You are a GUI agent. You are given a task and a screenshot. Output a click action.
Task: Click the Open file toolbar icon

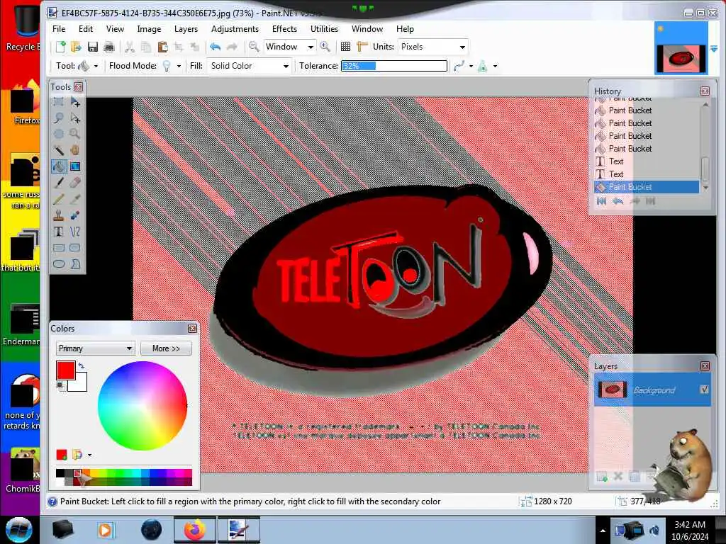point(77,47)
